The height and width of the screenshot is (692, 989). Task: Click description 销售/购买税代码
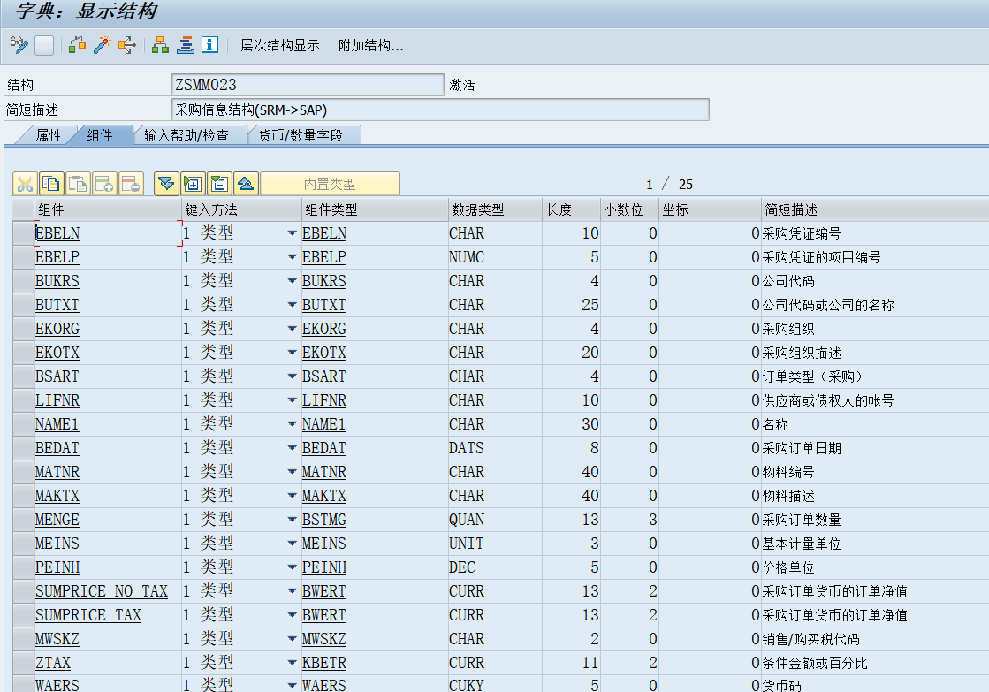810,639
